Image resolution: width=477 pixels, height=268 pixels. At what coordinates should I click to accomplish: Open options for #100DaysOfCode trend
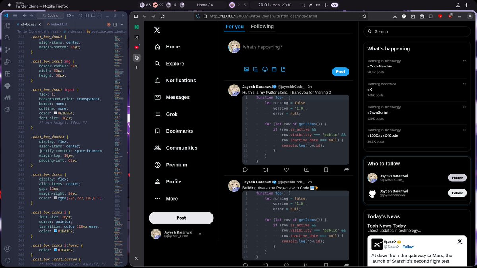coord(465,130)
